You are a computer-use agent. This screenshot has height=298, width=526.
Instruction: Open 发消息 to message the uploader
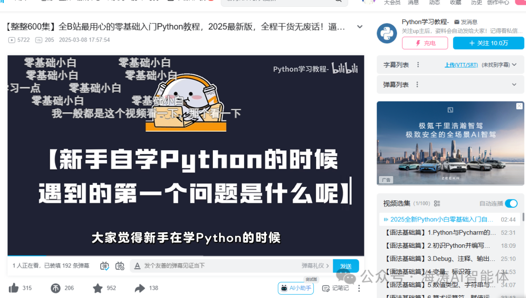point(466,22)
